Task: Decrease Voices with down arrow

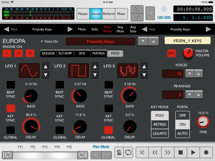Action: (x=189, y=74)
